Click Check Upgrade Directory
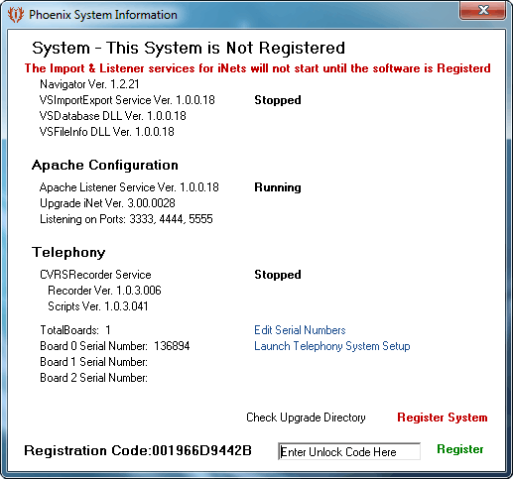Image resolution: width=513 pixels, height=479 pixels. tap(306, 418)
